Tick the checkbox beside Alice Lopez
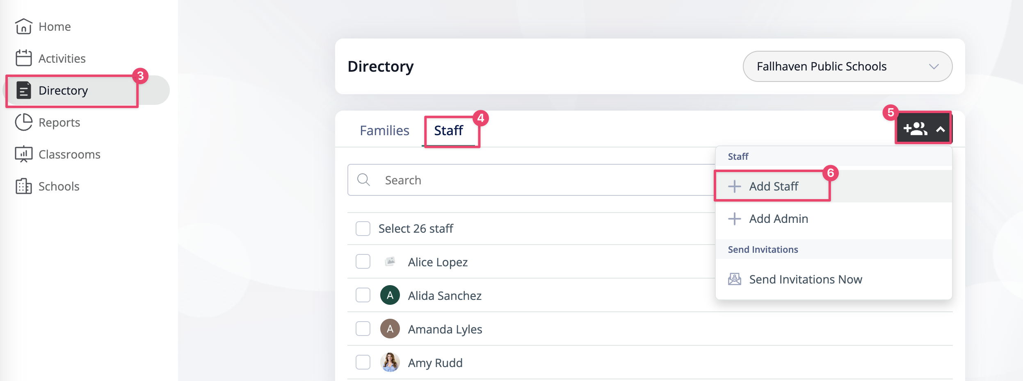Image resolution: width=1023 pixels, height=381 pixels. click(363, 262)
